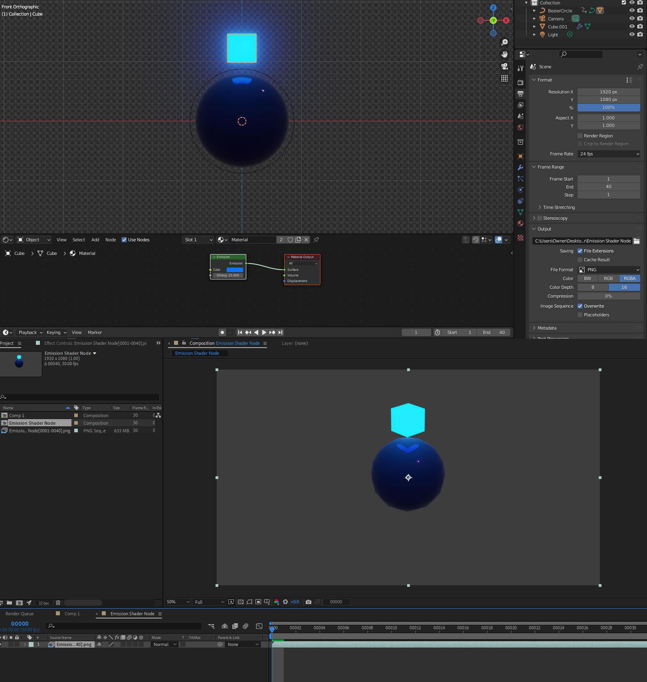This screenshot has width=647, height=682.
Task: Hide Camera object with its eye icon
Action: click(632, 18)
